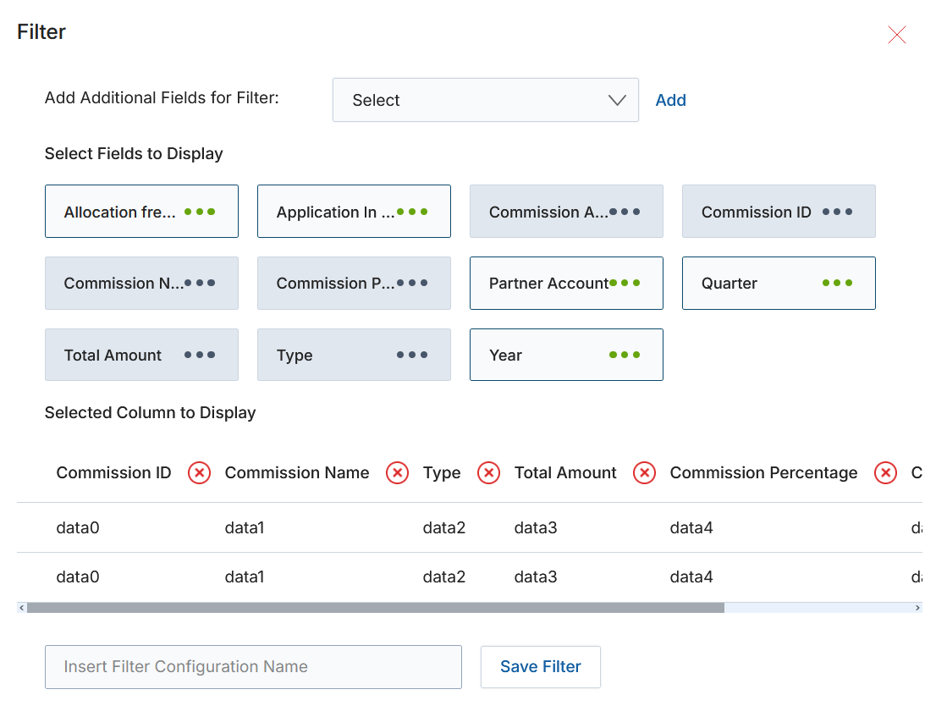
Task: Open three-dot menu on Commission ID tile
Action: (x=837, y=212)
